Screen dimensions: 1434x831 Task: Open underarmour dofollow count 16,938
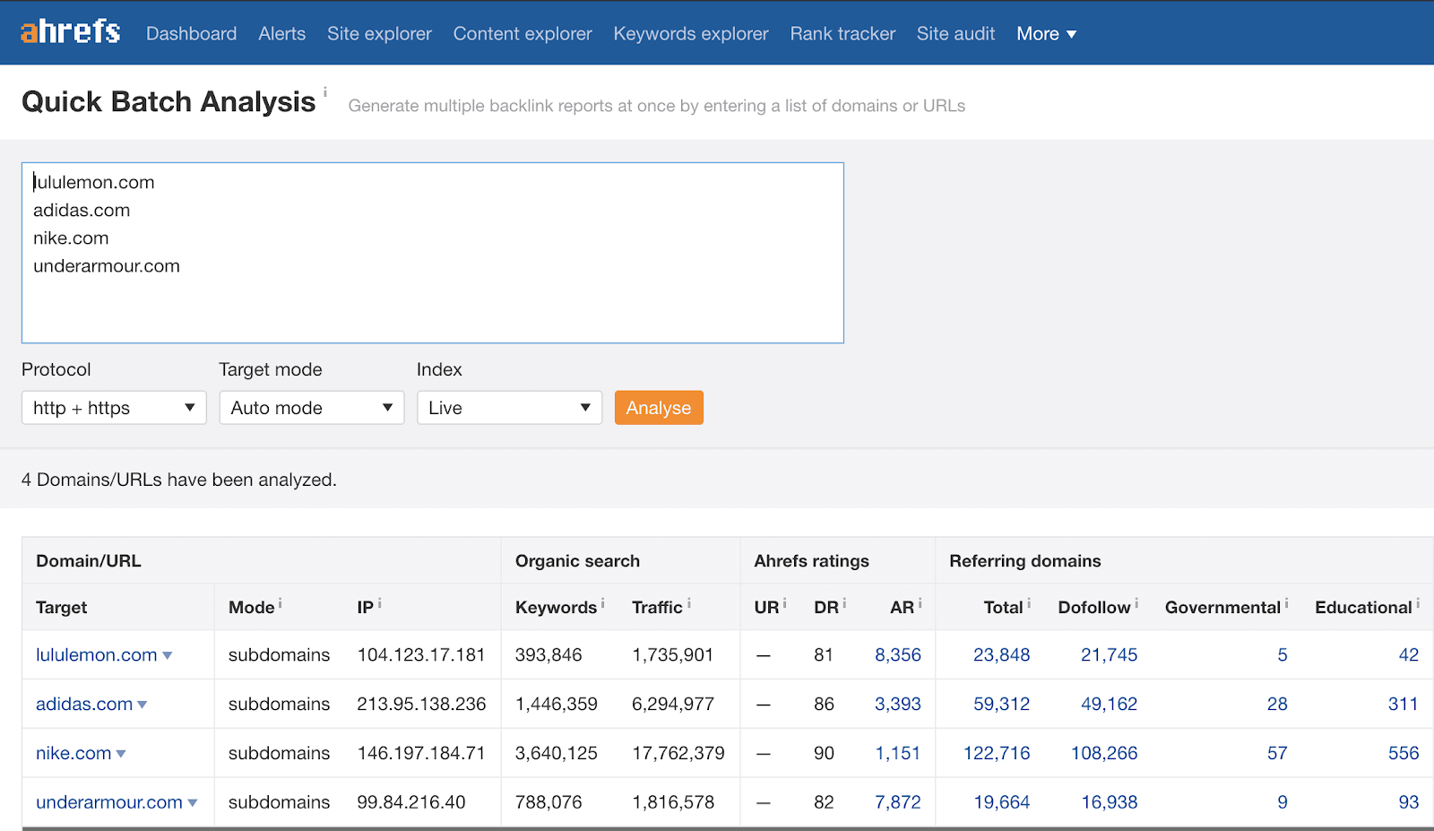click(x=1110, y=802)
